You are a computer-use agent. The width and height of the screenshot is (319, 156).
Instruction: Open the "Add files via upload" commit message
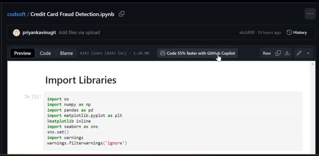(x=79, y=32)
